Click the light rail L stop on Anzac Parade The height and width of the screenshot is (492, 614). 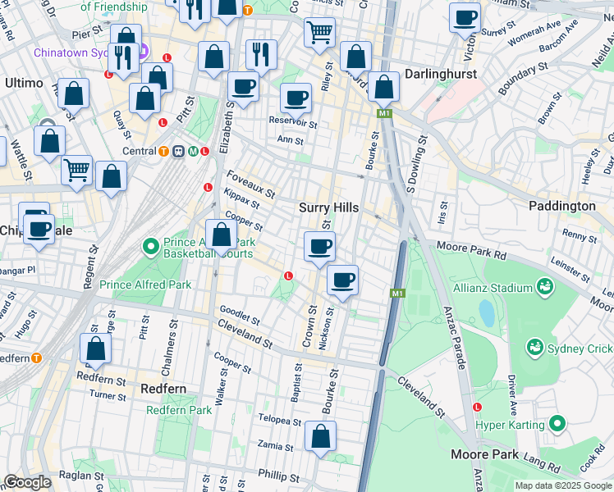point(477,407)
